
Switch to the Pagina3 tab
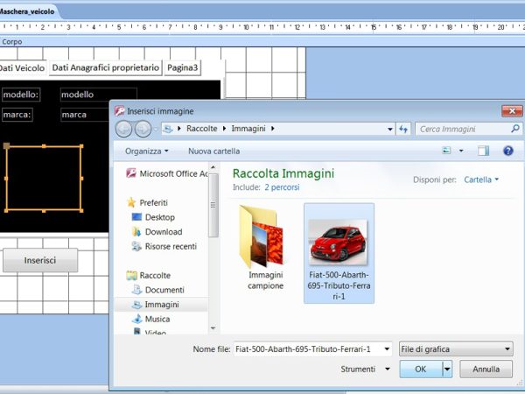[x=183, y=67]
